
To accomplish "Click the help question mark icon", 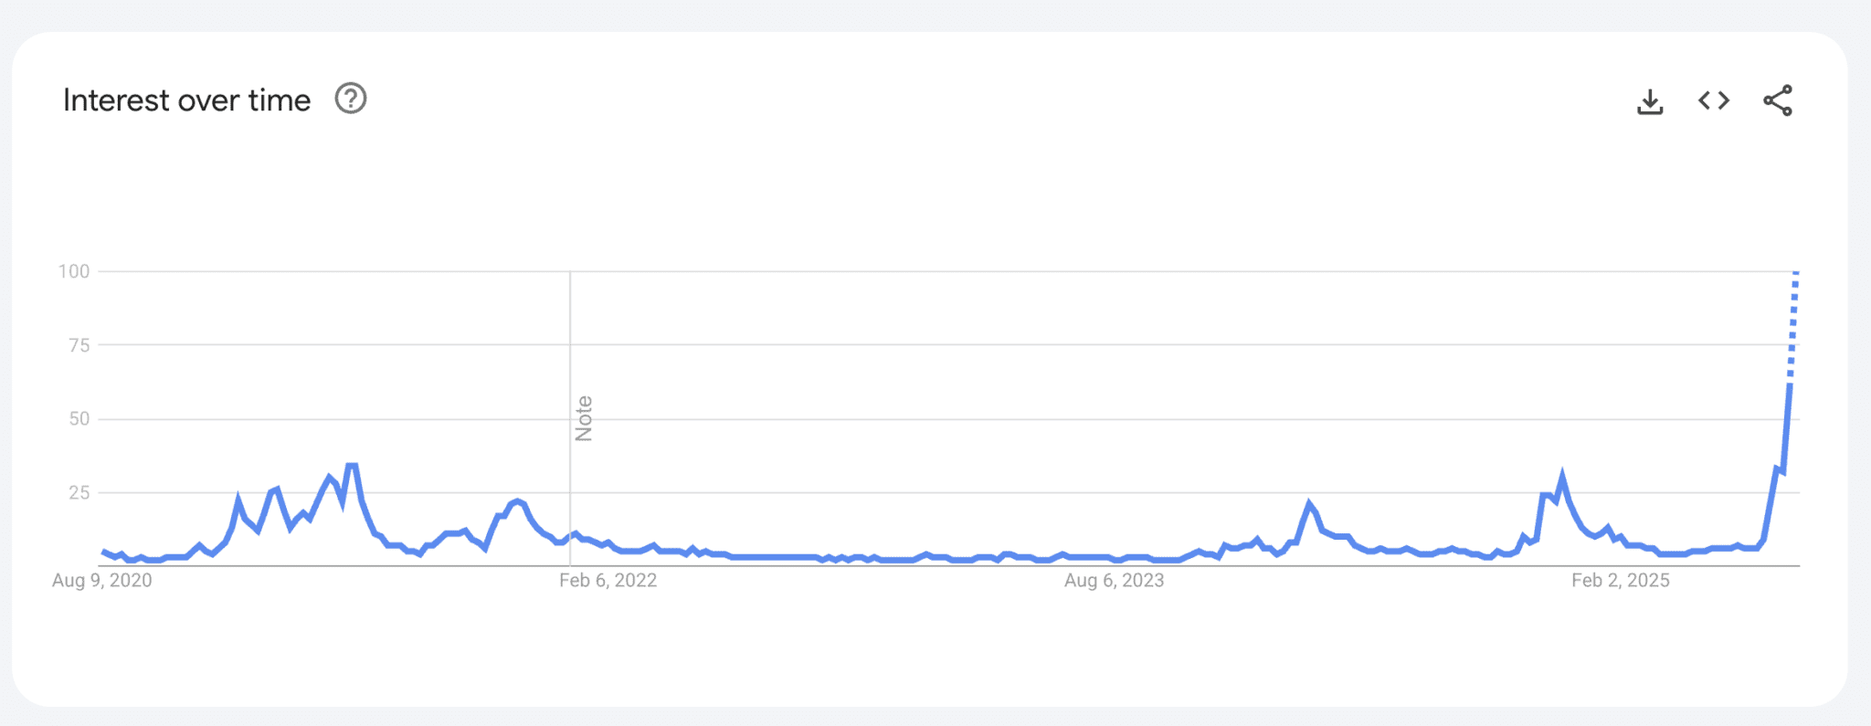I will pos(351,99).
